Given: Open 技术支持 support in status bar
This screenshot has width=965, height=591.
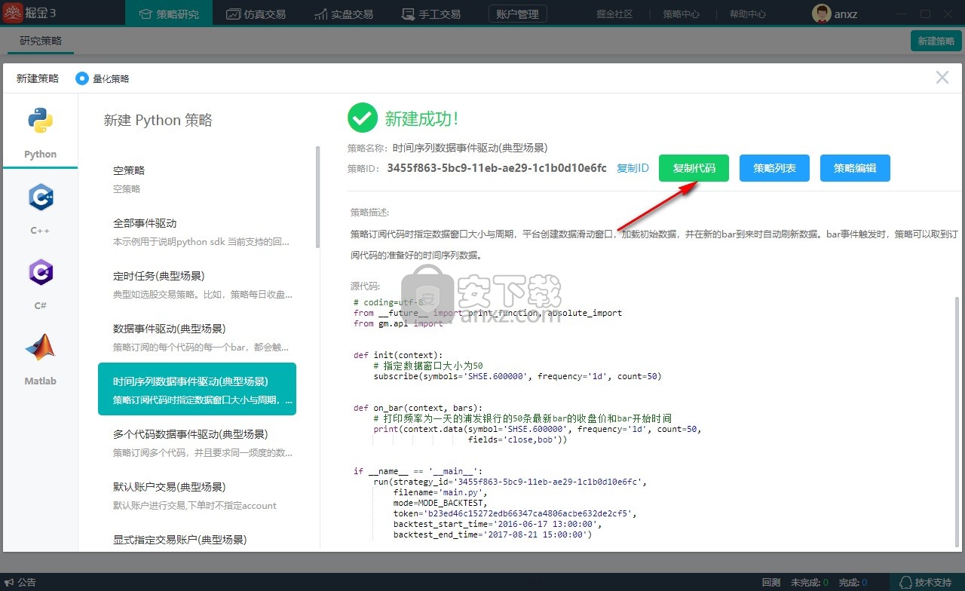Looking at the screenshot, I should tap(926, 582).
